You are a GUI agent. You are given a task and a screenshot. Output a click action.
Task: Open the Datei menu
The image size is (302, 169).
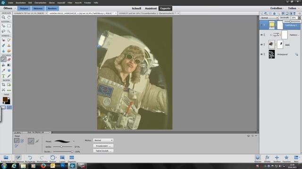click(10, 3)
